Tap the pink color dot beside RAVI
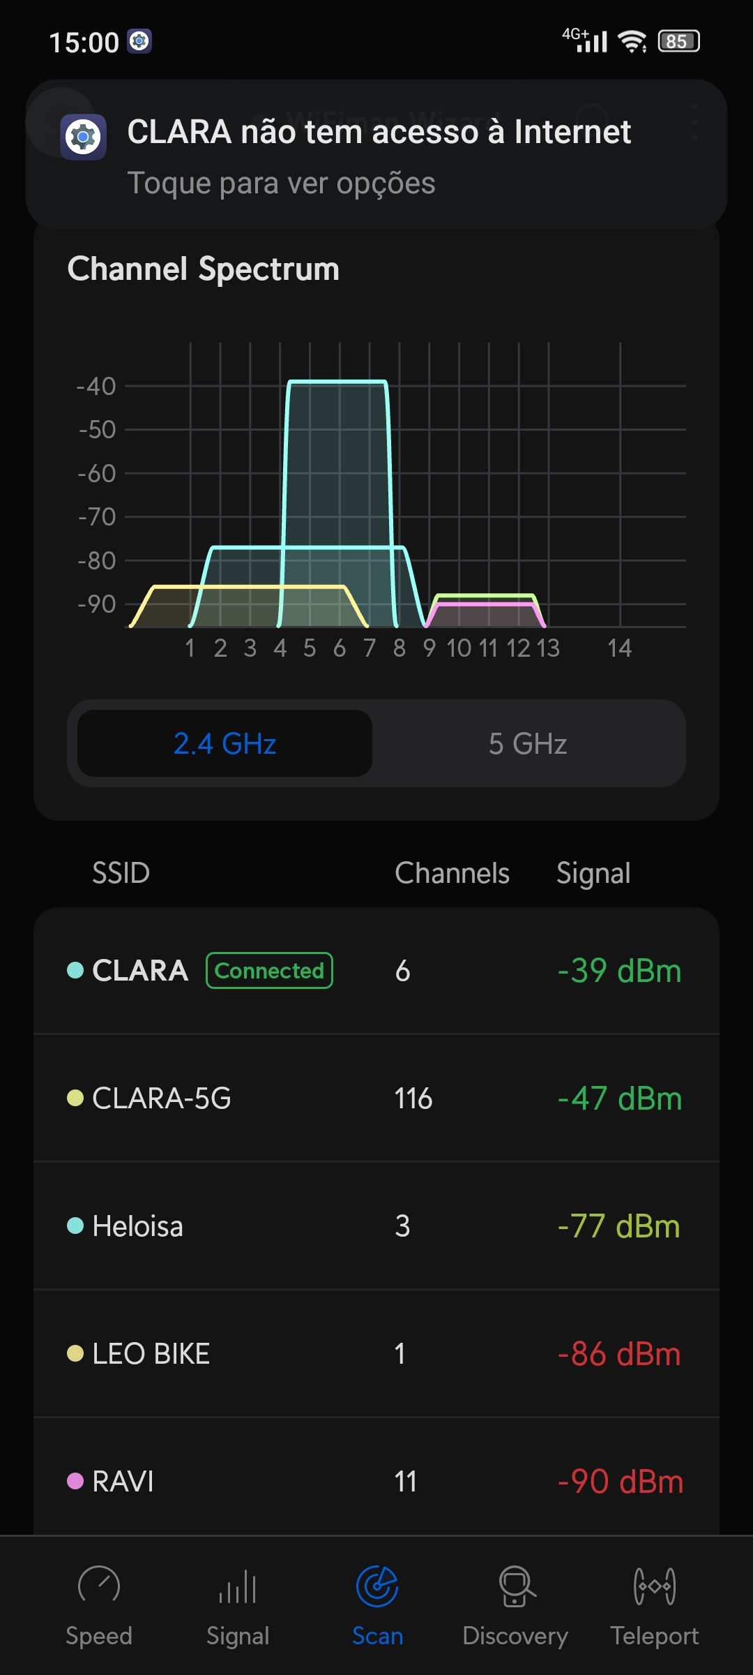The height and width of the screenshot is (1675, 753). (x=75, y=1481)
